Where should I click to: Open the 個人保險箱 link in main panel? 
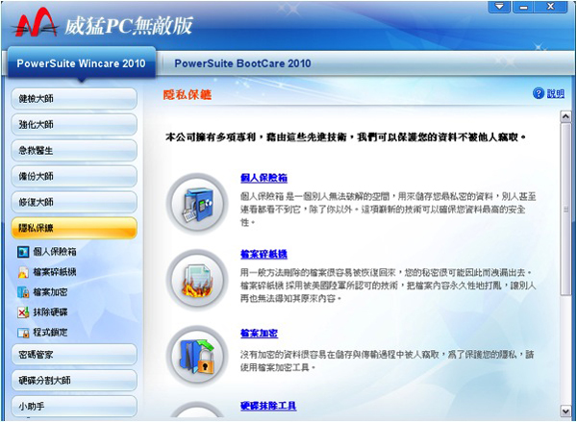coord(263,178)
